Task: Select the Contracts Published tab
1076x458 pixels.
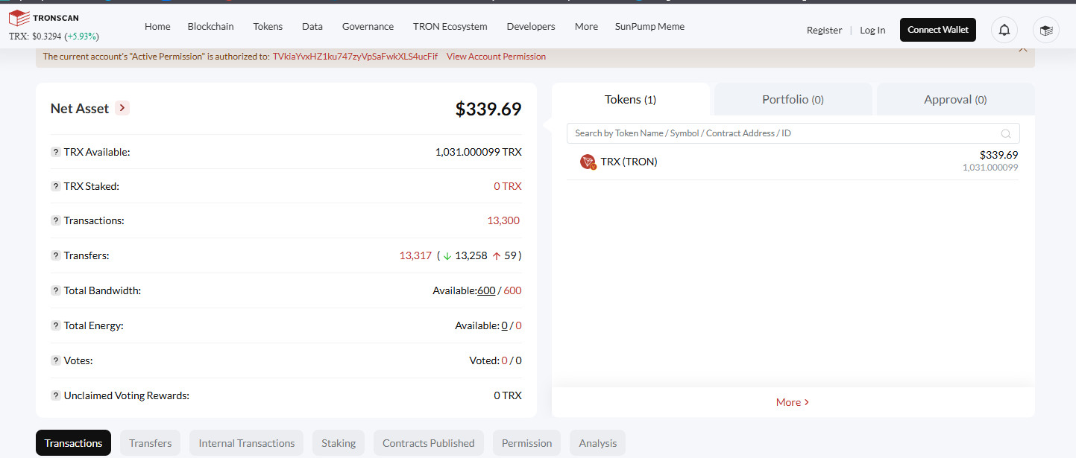Action: (429, 443)
